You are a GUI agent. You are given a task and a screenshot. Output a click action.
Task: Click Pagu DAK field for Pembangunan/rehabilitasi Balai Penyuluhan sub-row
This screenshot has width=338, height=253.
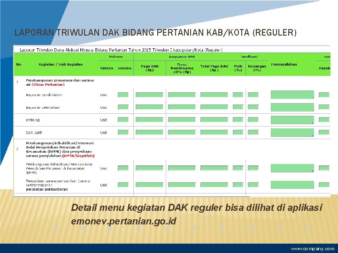149,168
